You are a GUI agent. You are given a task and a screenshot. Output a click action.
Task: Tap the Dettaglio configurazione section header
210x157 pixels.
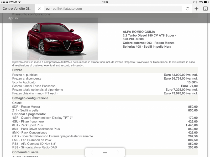(30, 98)
